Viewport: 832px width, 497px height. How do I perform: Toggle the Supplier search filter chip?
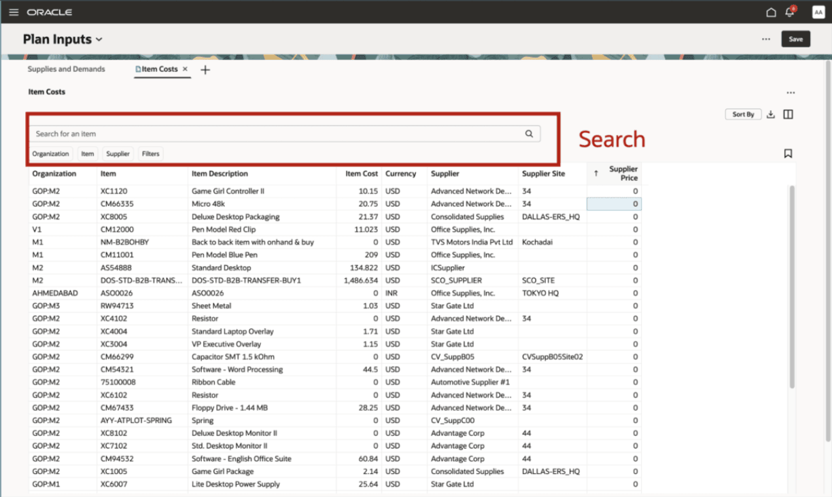(x=118, y=153)
